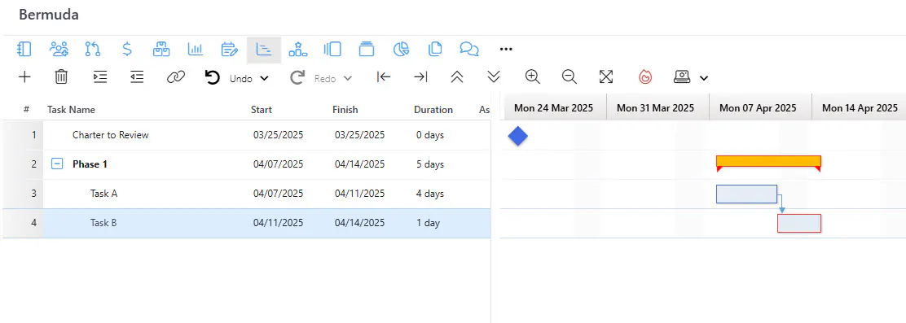906x323 pixels.
Task: Select row number 3
Action: (x=33, y=194)
